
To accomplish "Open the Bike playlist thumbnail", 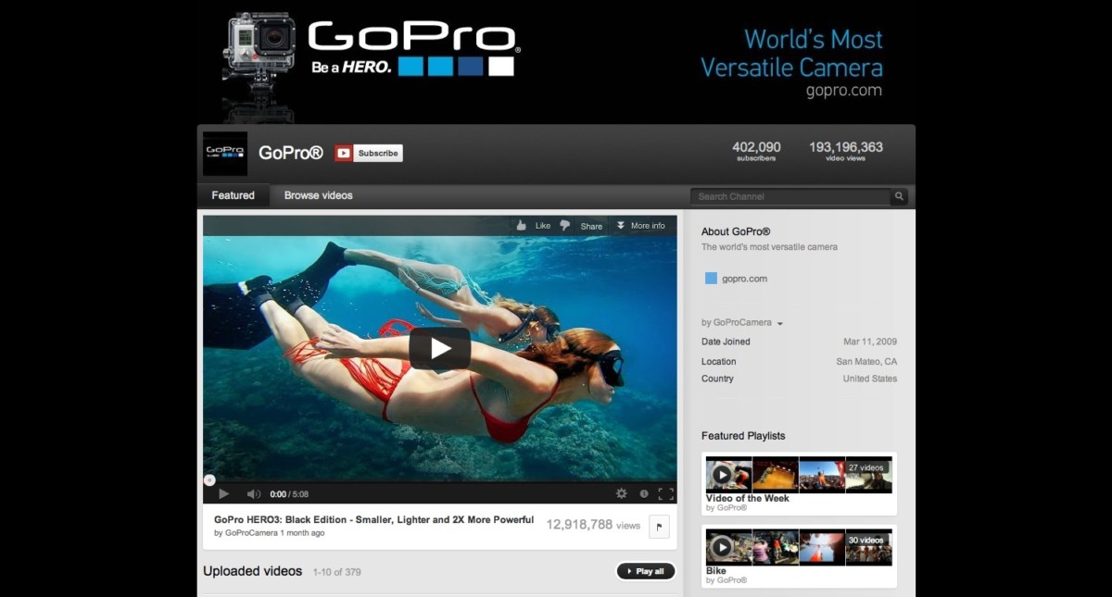I will tap(799, 547).
